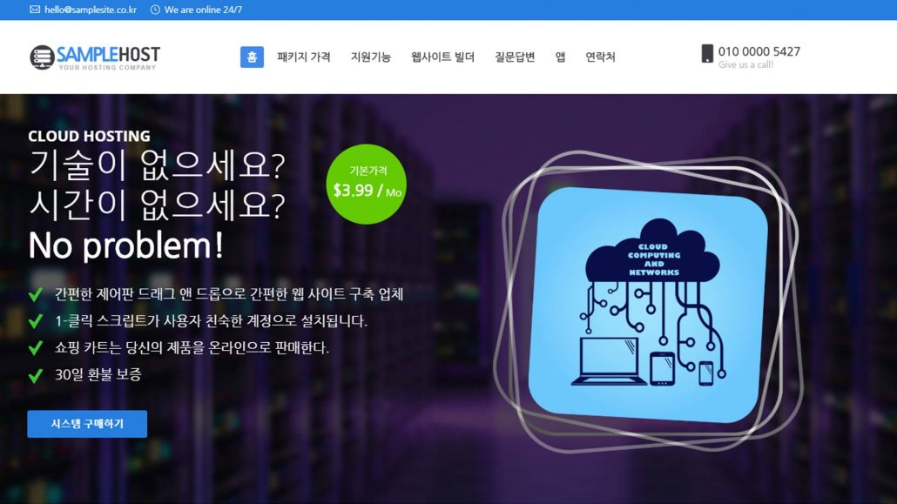Open the 홈 menu item
This screenshot has width=897, height=504.
click(252, 57)
